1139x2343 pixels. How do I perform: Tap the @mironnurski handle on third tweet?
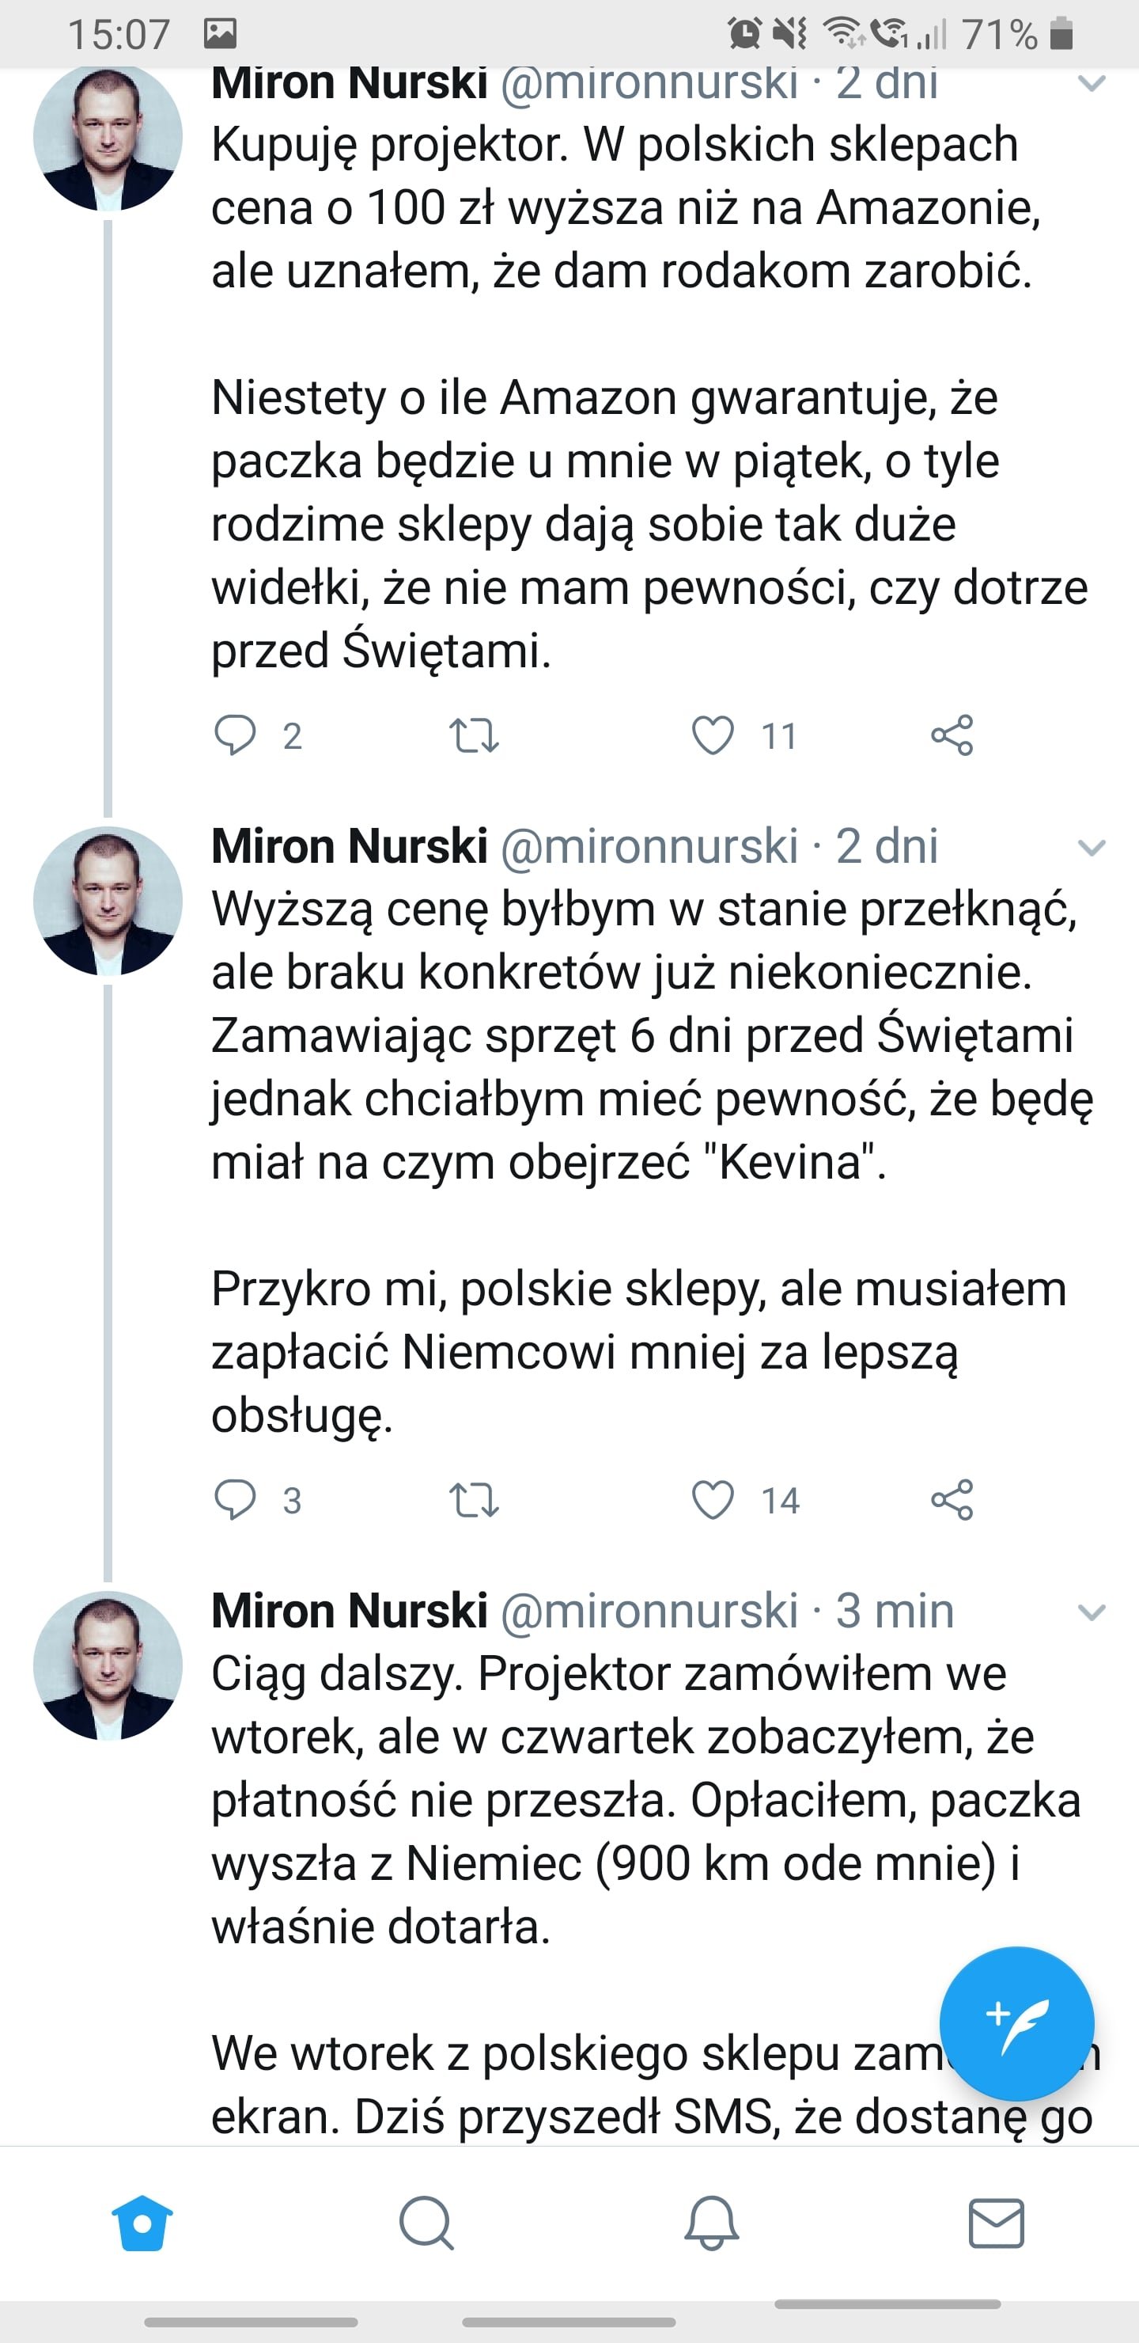649,1612
